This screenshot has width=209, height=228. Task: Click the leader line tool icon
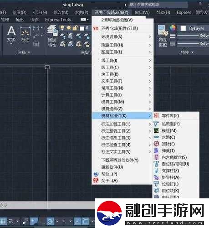36,36
